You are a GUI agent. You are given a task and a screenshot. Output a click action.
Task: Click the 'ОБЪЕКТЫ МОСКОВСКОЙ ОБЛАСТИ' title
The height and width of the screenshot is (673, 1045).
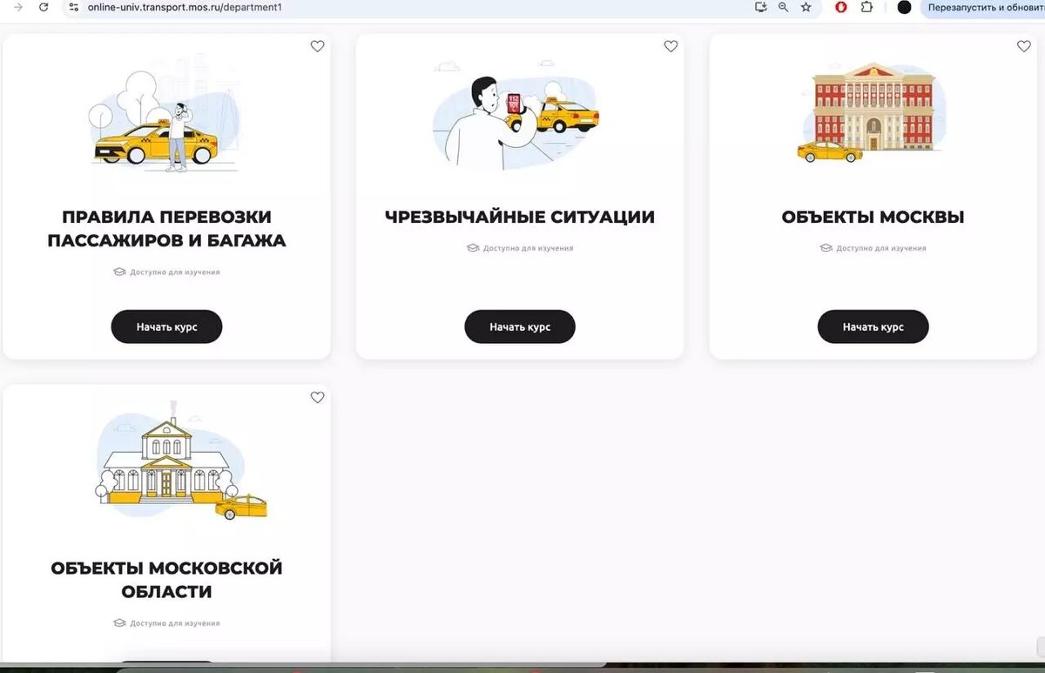pyautogui.click(x=166, y=580)
